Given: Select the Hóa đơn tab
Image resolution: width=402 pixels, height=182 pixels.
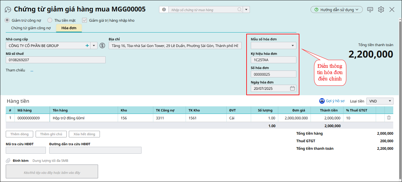Looking at the screenshot, I should [x=69, y=28].
